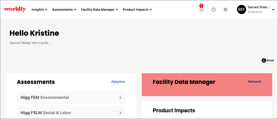Open the Assessments menu in navbar
Viewport: 278px width, 119px height.
[x=64, y=10]
